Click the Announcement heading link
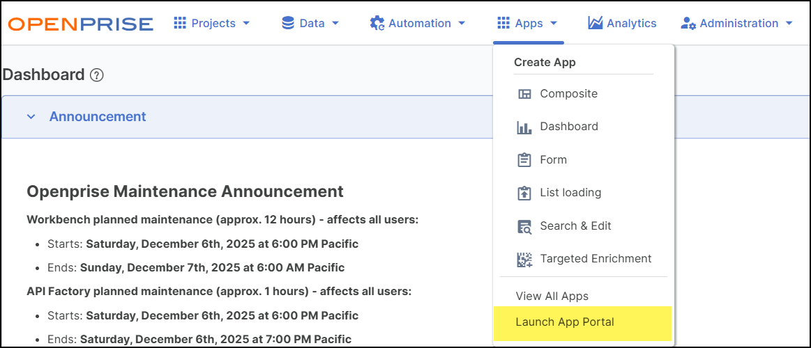This screenshot has width=811, height=348. tap(98, 117)
